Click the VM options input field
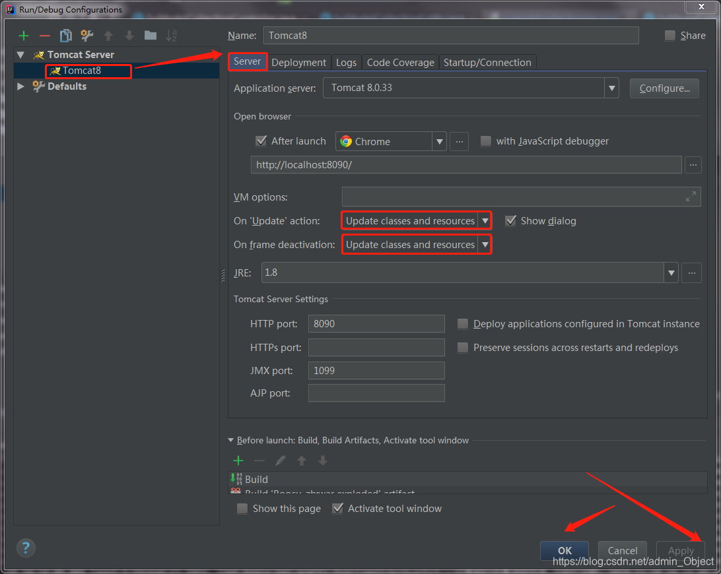721x574 pixels. coord(521,197)
